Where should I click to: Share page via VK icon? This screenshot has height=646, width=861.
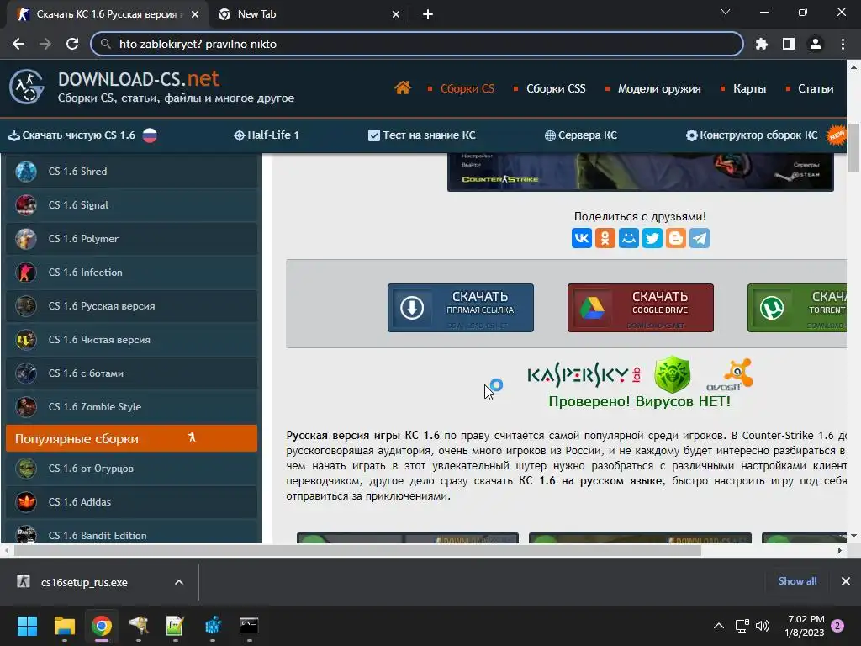[x=582, y=238]
